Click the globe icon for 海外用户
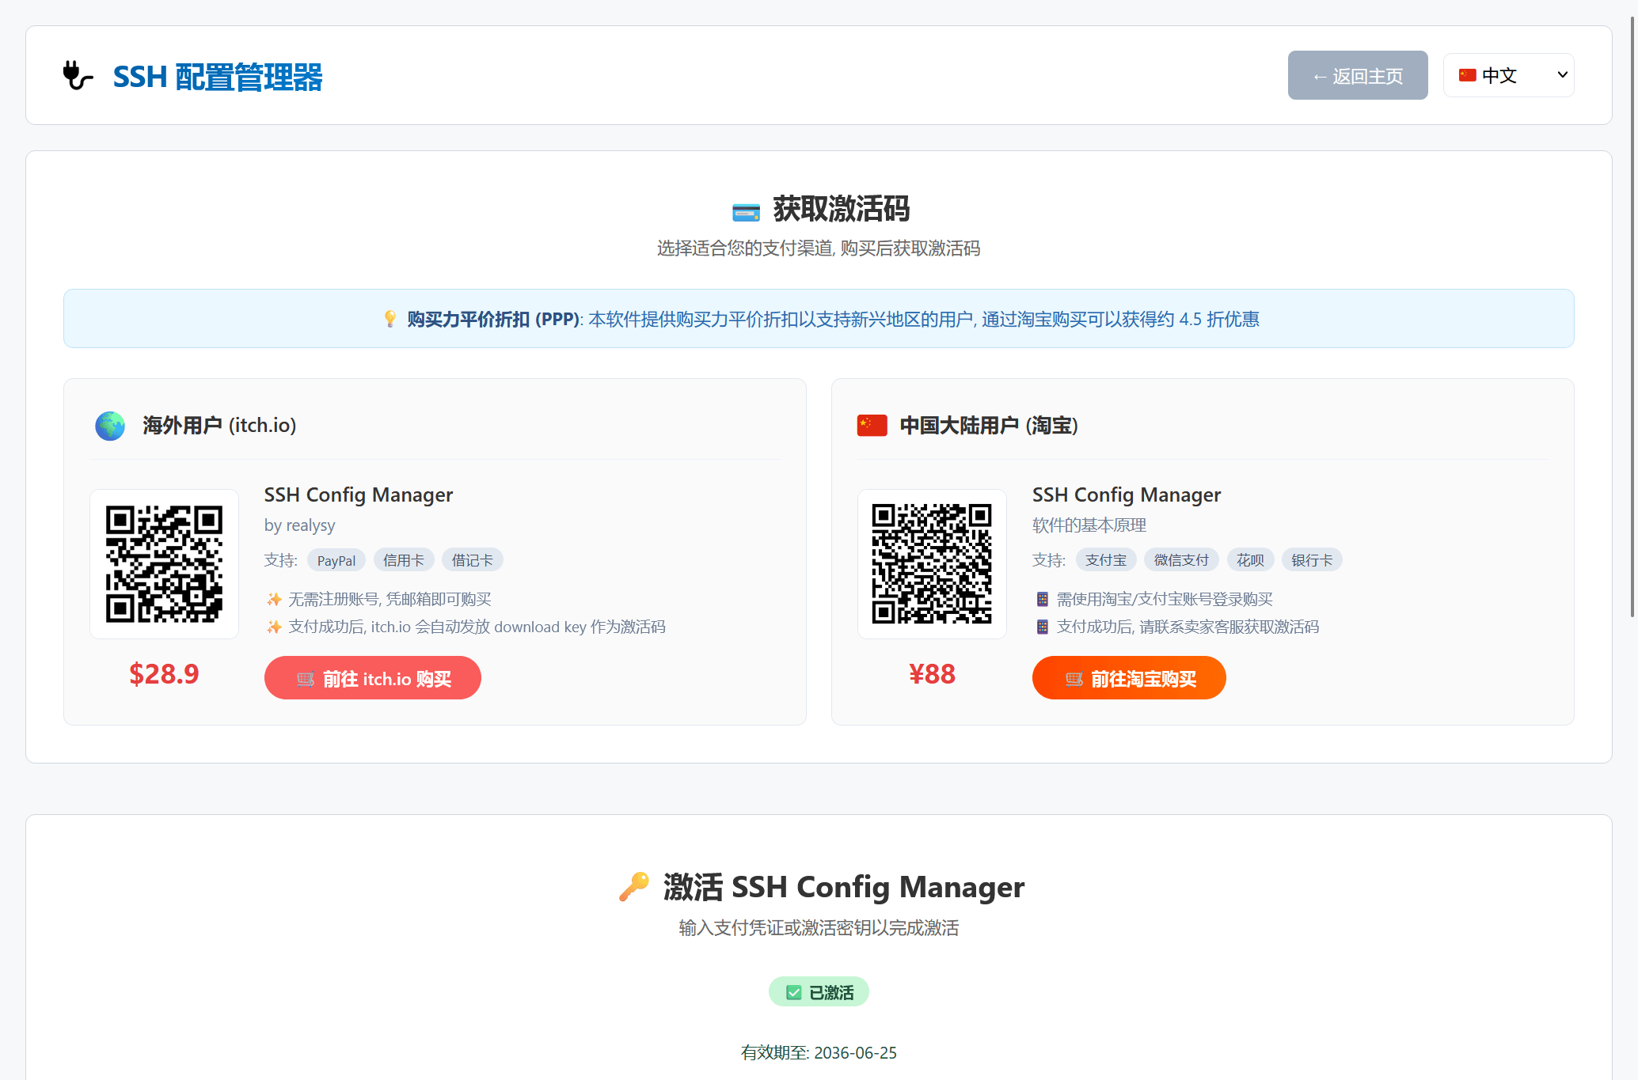The height and width of the screenshot is (1080, 1638). pos(110,426)
